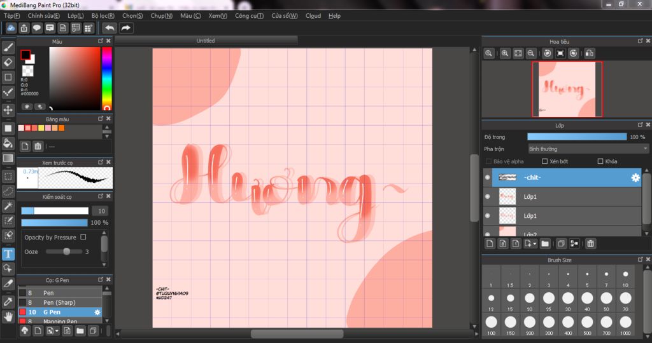
Task: Click the Redo arrow in the toolbar
Action: click(125, 28)
